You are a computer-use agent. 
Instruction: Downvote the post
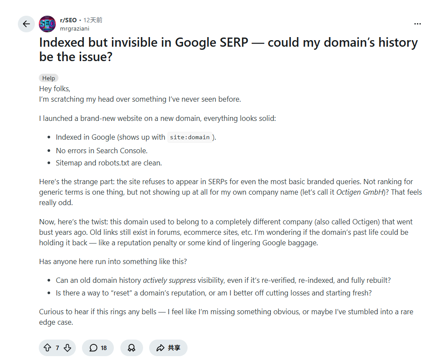(x=67, y=348)
